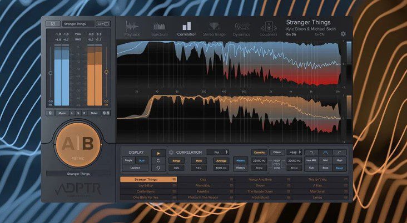Switch to the Dynamics tab

pyautogui.click(x=241, y=28)
